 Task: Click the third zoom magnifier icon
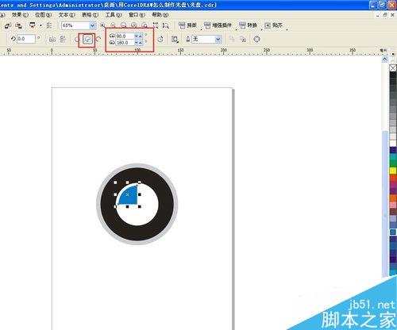click(x=124, y=25)
